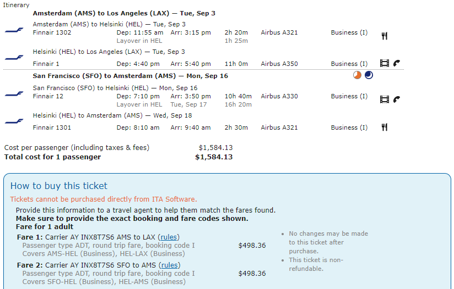Screen dimensions: 454x289
Task: Open rules link for Fare 1
Action: (x=169, y=237)
